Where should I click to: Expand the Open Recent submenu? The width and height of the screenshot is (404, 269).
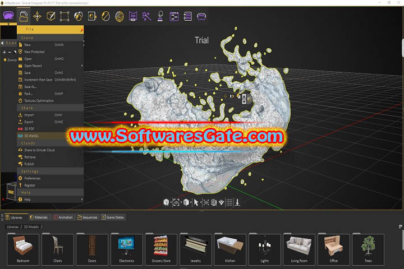[50, 66]
